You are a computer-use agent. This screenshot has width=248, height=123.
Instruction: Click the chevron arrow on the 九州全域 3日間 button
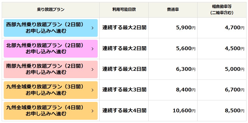click(92, 90)
